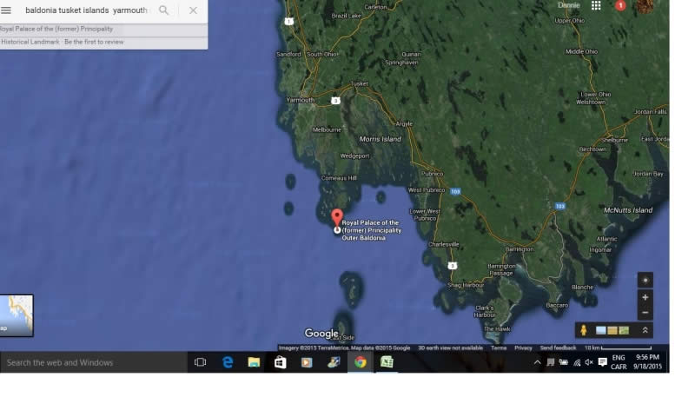Image resolution: width=695 pixels, height=417 pixels.
Task: Open the notifications badge showing 1
Action: click(x=620, y=5)
